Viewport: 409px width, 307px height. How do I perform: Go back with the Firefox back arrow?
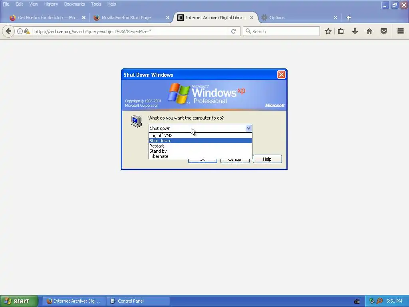click(x=8, y=31)
